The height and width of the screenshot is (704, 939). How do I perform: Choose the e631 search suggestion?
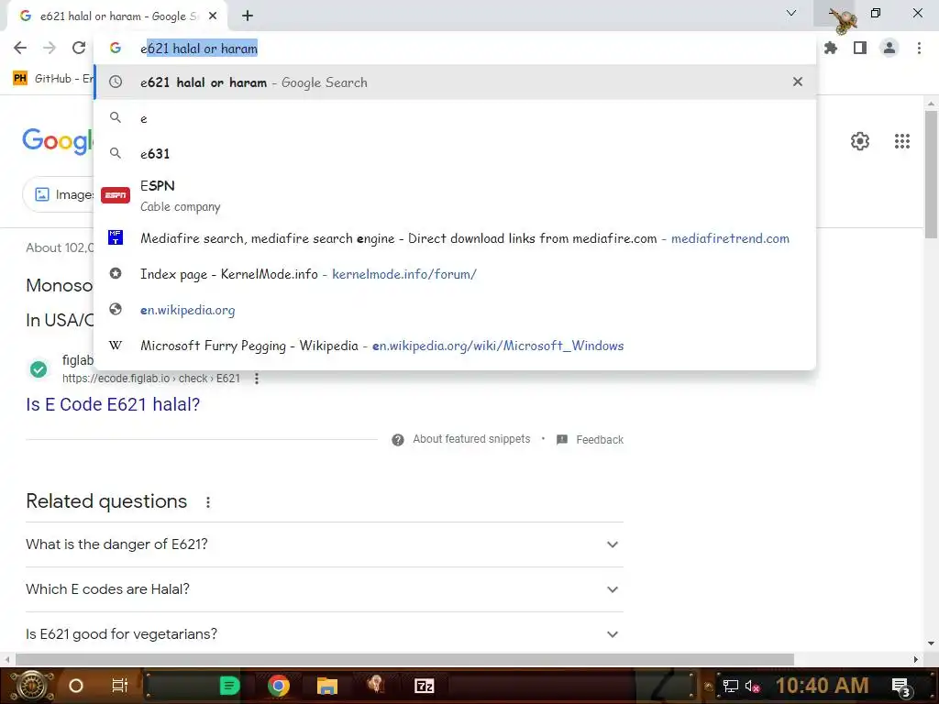[455, 154]
